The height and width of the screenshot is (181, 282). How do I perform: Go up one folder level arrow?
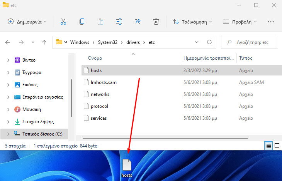coord(44,42)
